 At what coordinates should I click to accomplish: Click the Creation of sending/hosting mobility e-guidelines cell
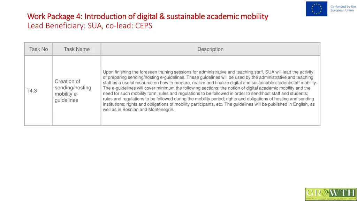(x=77, y=91)
